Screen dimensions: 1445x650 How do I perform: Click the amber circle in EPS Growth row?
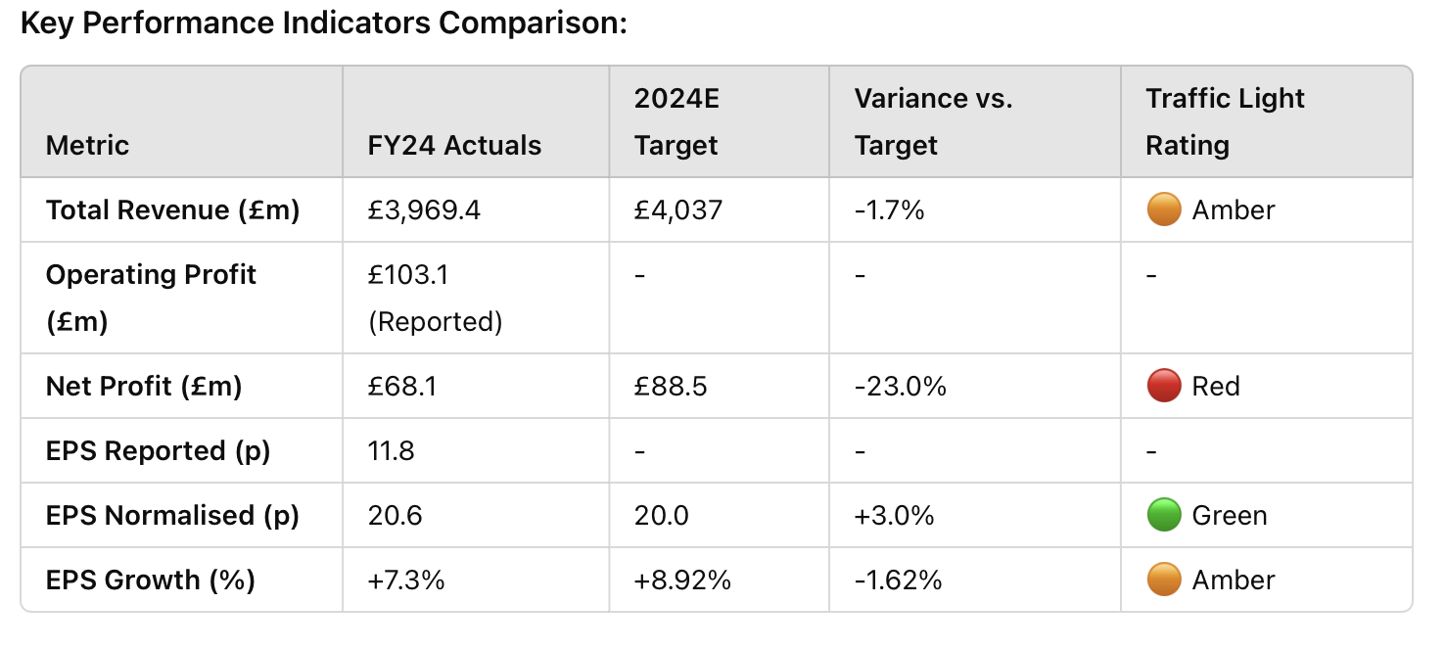(x=1163, y=580)
